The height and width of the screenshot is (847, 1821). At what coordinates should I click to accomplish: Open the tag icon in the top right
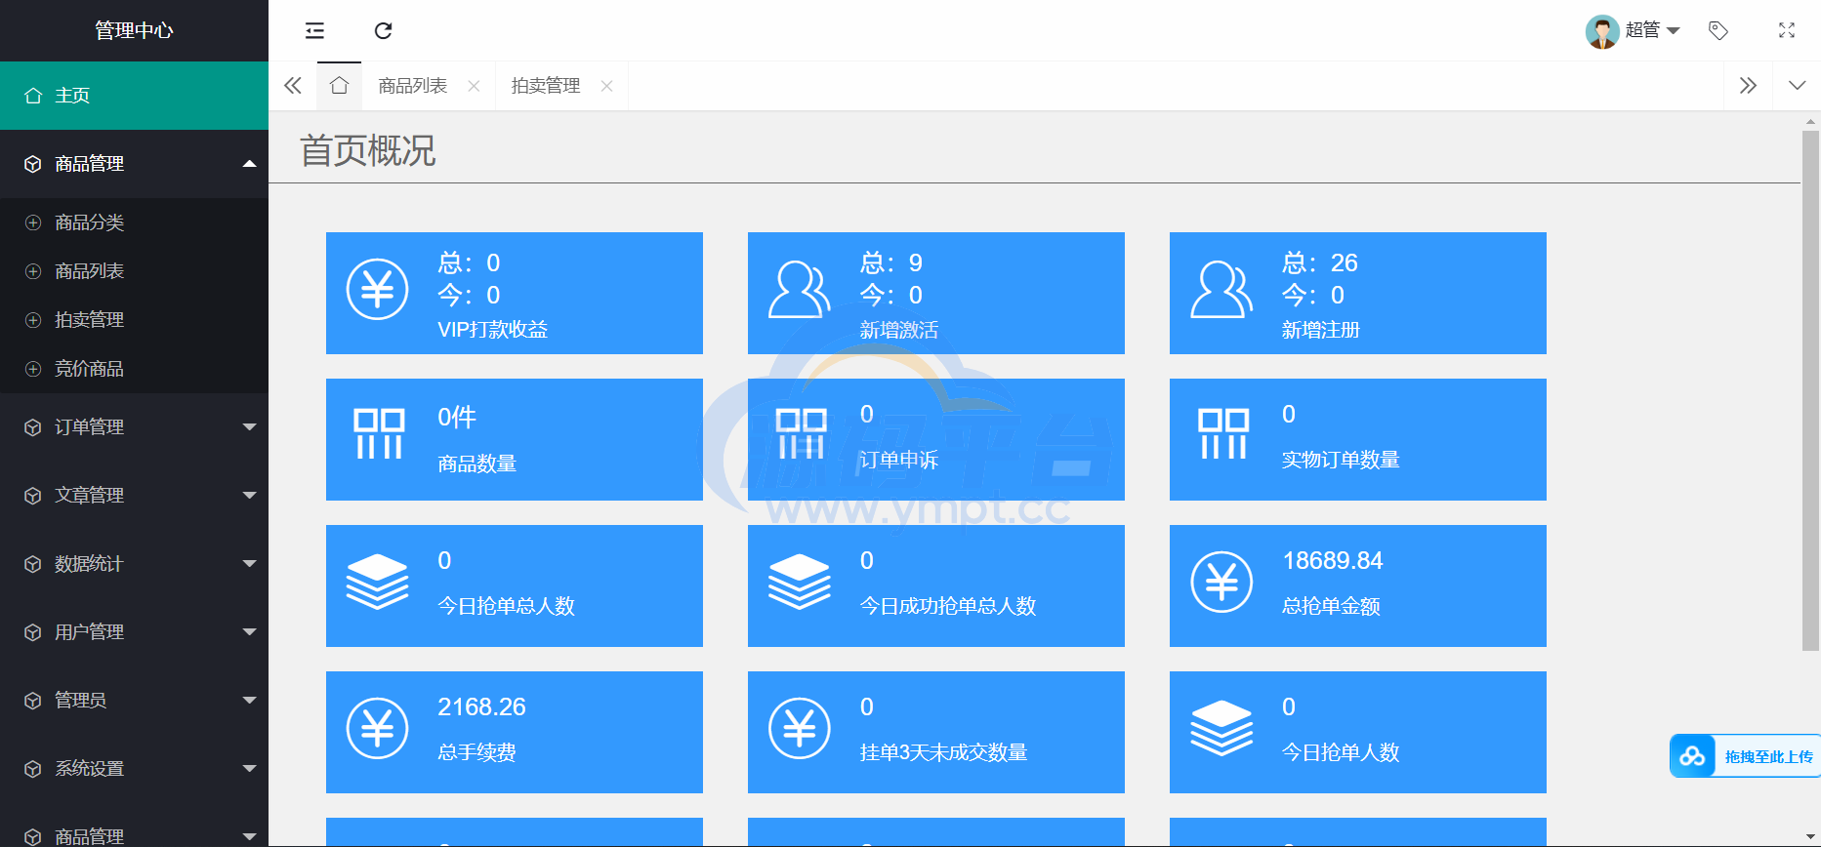click(x=1718, y=30)
